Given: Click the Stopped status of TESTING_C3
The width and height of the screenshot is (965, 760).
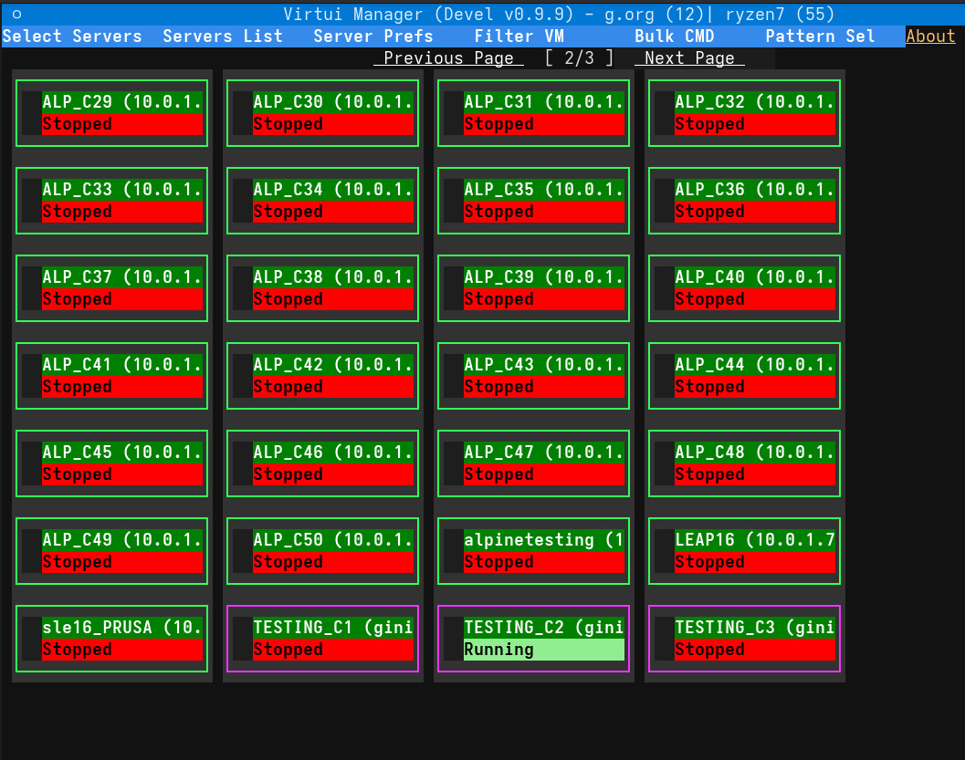Looking at the screenshot, I should [755, 650].
